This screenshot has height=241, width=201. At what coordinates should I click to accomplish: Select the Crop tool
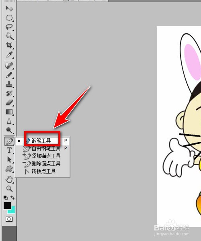click(x=9, y=45)
